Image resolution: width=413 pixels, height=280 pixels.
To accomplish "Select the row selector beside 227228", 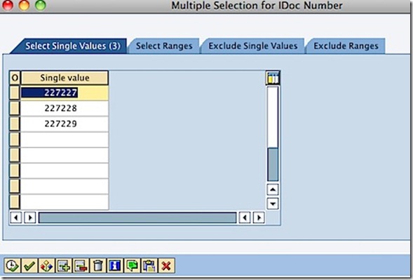I will (x=15, y=108).
